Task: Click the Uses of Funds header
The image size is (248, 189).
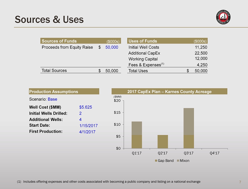Action: (143, 41)
